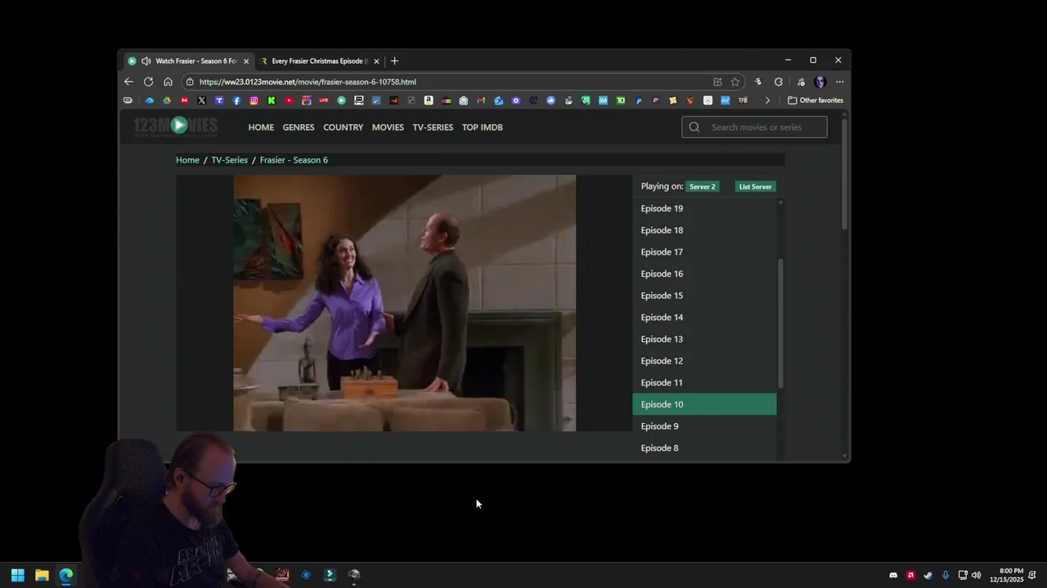
Task: Click TV-Series breadcrumb link
Action: (x=229, y=160)
